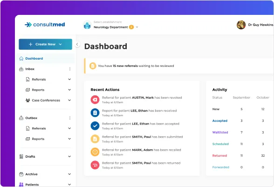Viewport: 274px width, 187px height.
Task: Open Dr Guy Hawkins profile avatar
Action: [x=241, y=25]
